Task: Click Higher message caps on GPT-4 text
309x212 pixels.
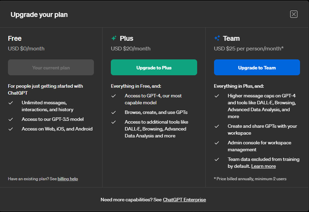Action: (x=262, y=106)
